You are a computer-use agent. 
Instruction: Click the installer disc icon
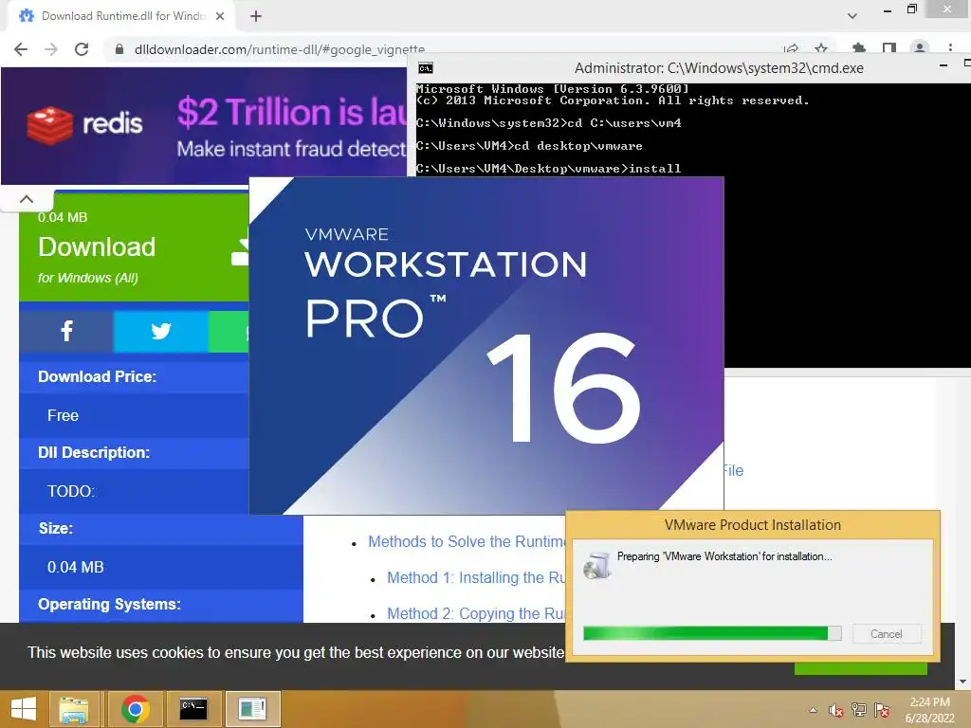point(597,565)
